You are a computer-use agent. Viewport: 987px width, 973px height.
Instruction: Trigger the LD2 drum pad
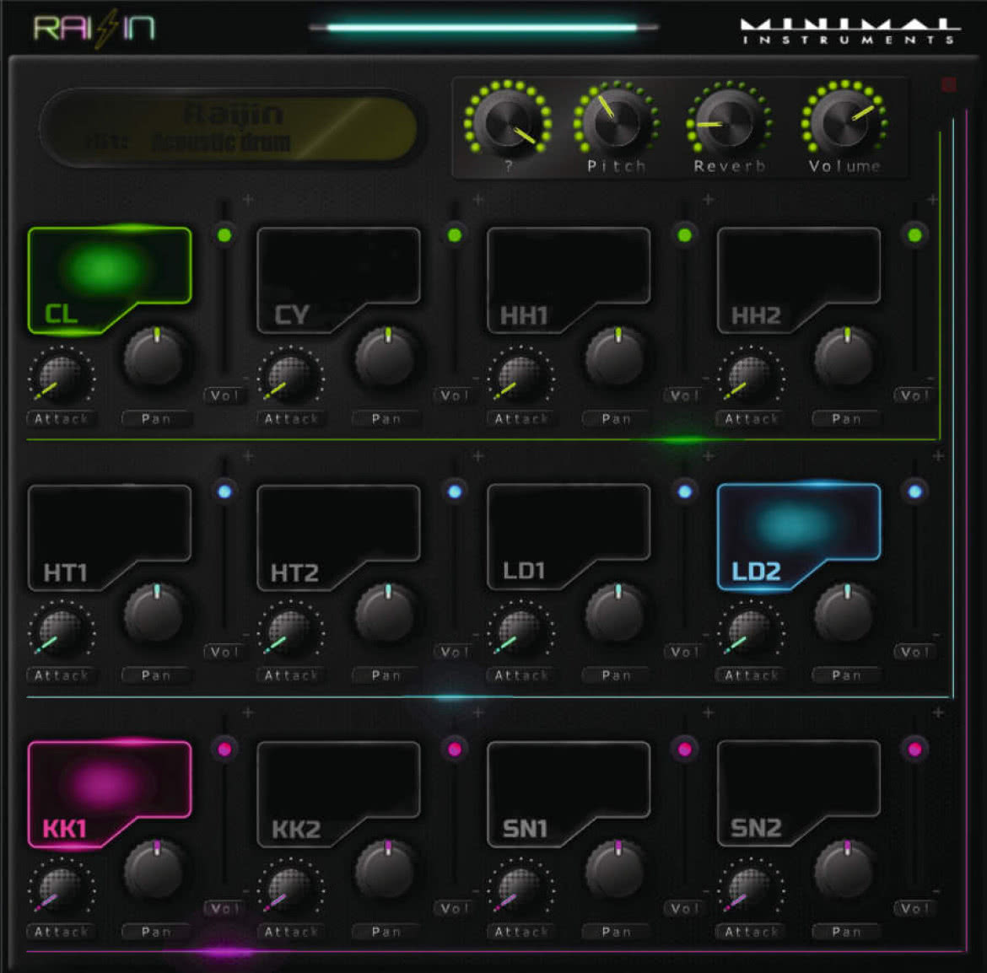click(799, 537)
